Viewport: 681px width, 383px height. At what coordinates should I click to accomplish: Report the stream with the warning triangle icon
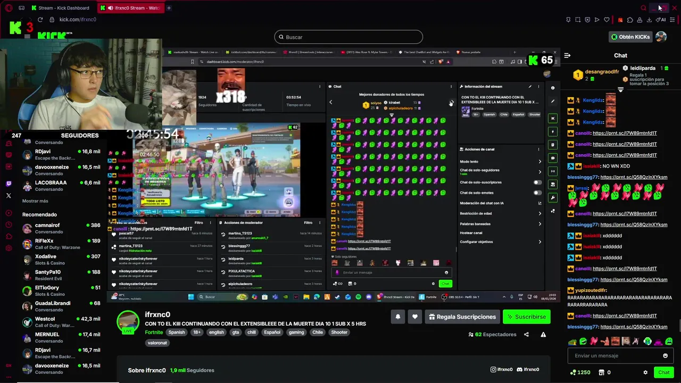point(543,335)
